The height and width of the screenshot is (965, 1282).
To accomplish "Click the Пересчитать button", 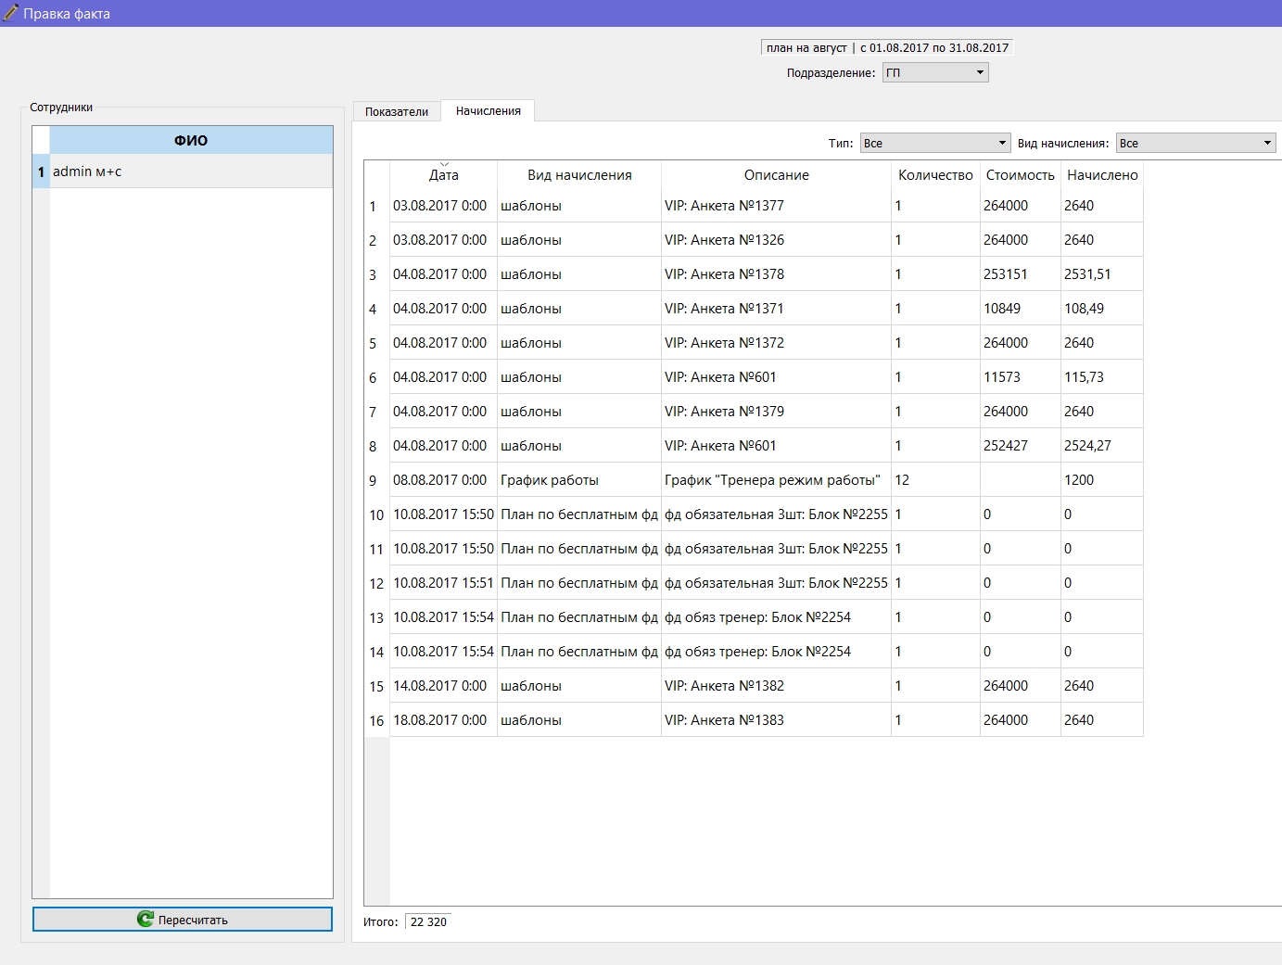I will click(x=183, y=919).
